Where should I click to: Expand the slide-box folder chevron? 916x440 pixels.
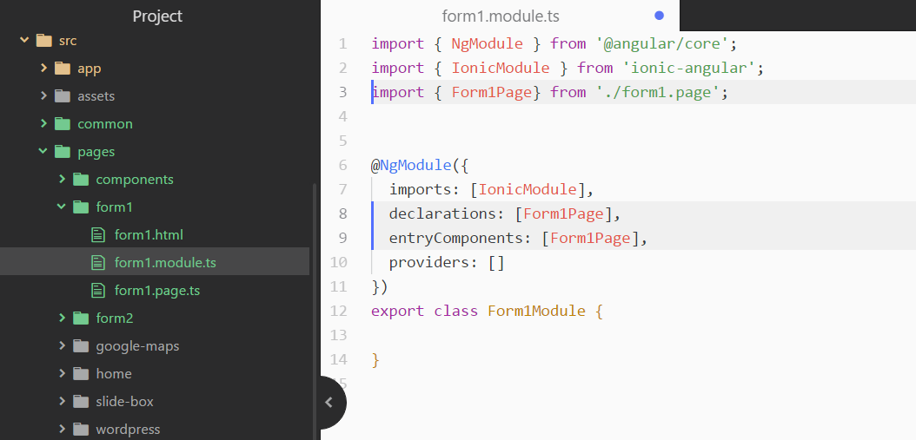tap(62, 401)
